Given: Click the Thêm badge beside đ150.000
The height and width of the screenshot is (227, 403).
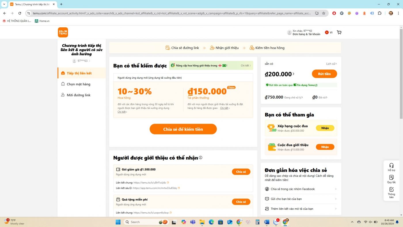Looking at the screenshot, I should click(x=231, y=87).
